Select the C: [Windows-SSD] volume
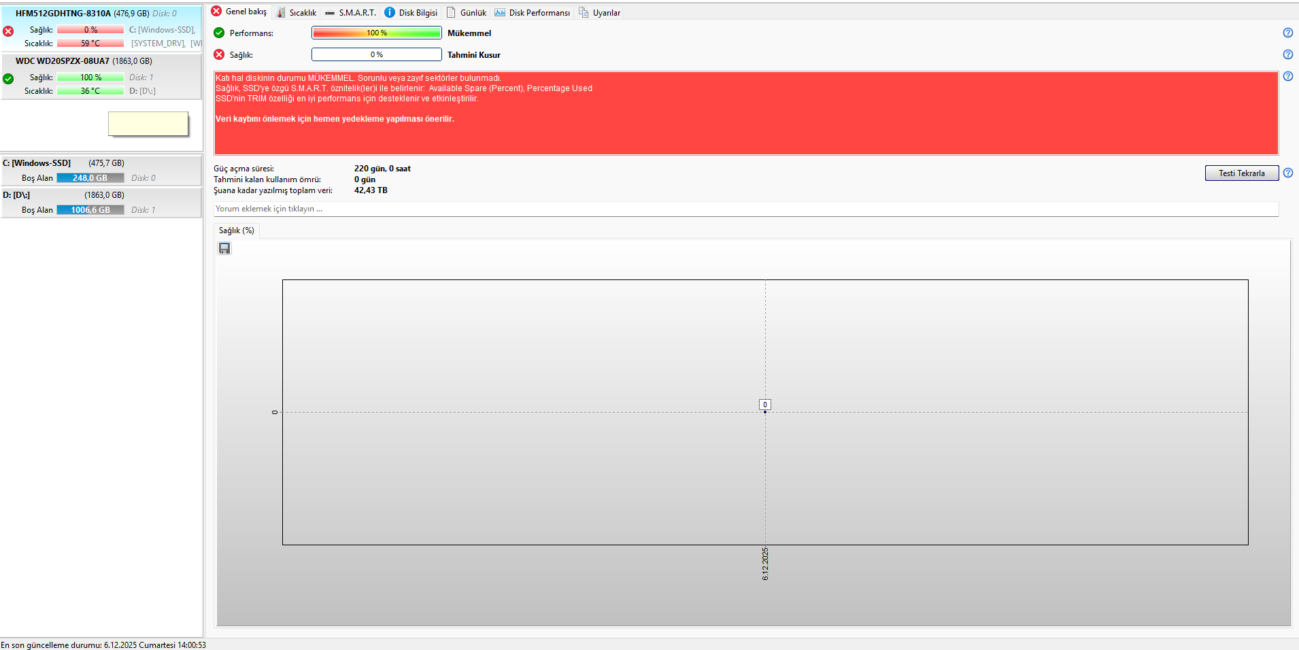Image resolution: width=1299 pixels, height=650 pixels. click(101, 171)
